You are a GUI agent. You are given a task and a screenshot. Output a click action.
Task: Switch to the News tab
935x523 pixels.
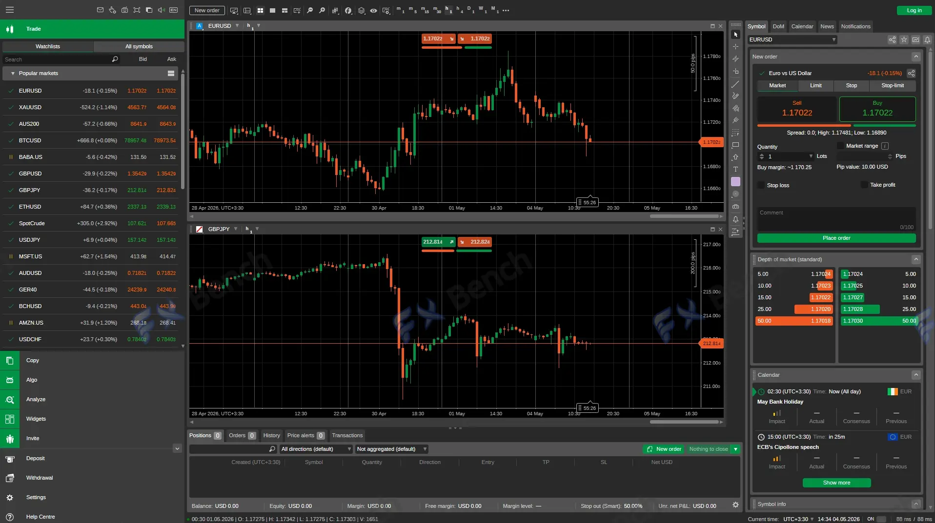(x=827, y=26)
